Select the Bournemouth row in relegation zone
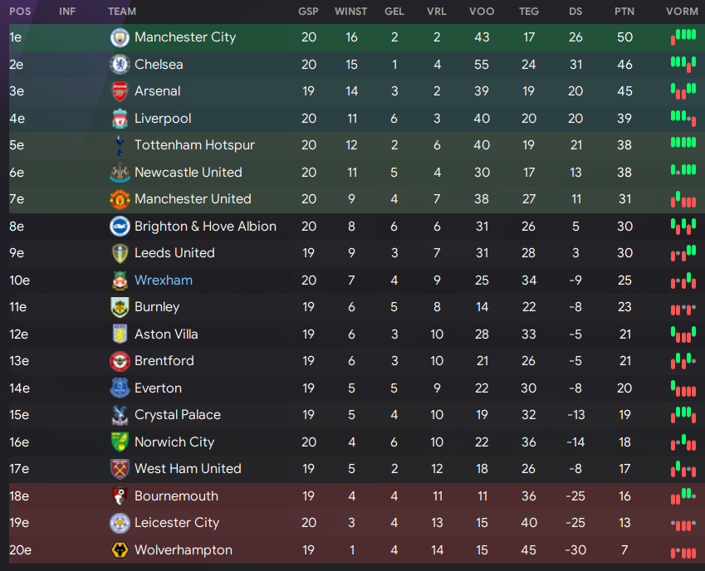The height and width of the screenshot is (571, 705). tap(352, 496)
